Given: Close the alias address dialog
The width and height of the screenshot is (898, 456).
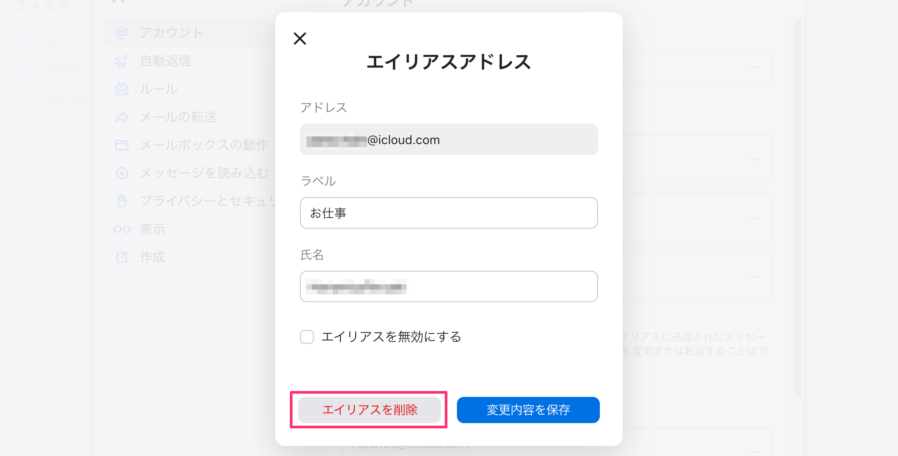Looking at the screenshot, I should [300, 39].
